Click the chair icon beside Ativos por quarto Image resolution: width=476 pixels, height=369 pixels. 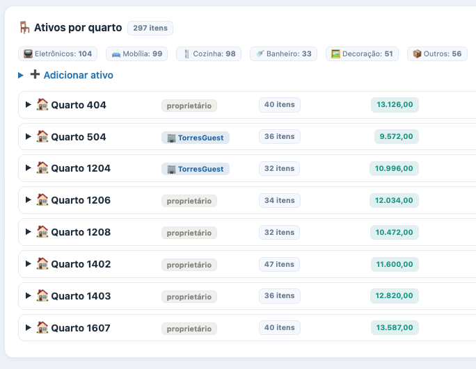click(24, 28)
